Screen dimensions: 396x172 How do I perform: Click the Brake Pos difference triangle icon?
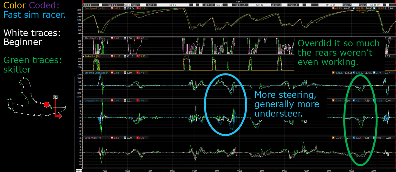click(137, 56)
